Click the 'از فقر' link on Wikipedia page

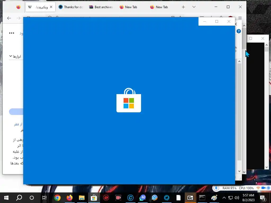coord(18,124)
